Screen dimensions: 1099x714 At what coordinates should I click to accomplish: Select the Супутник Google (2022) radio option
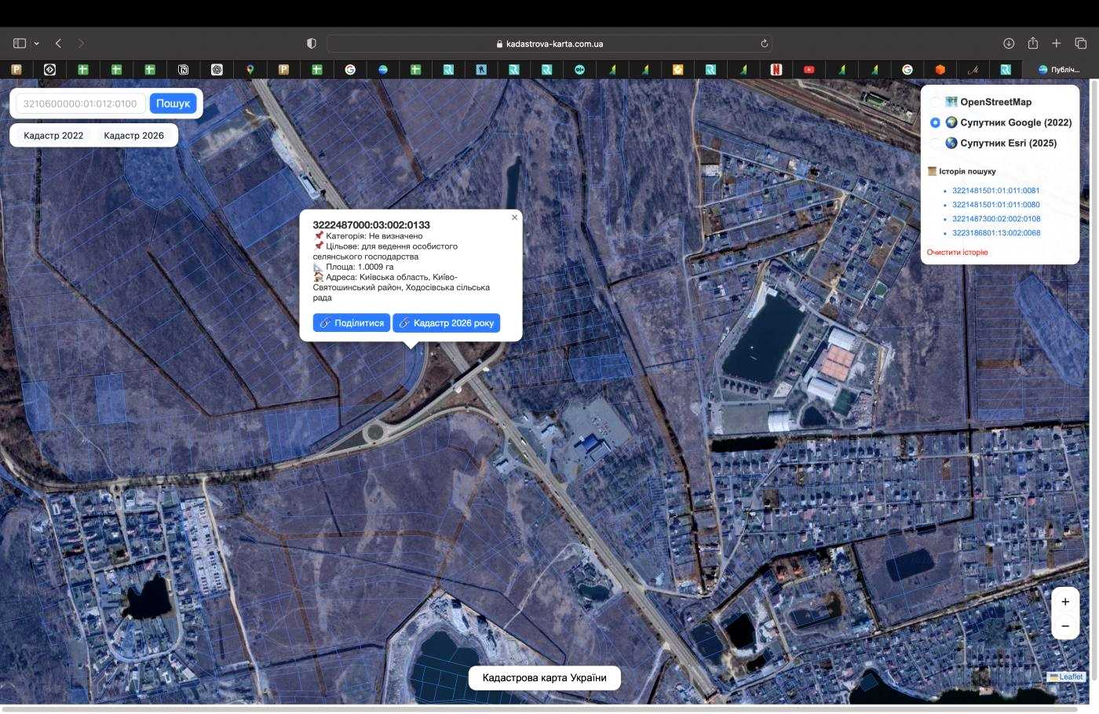click(x=935, y=122)
